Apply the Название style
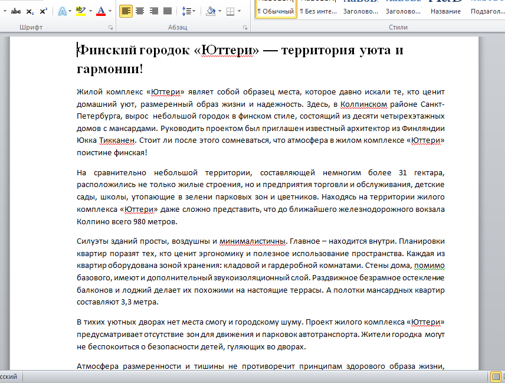 446,9
